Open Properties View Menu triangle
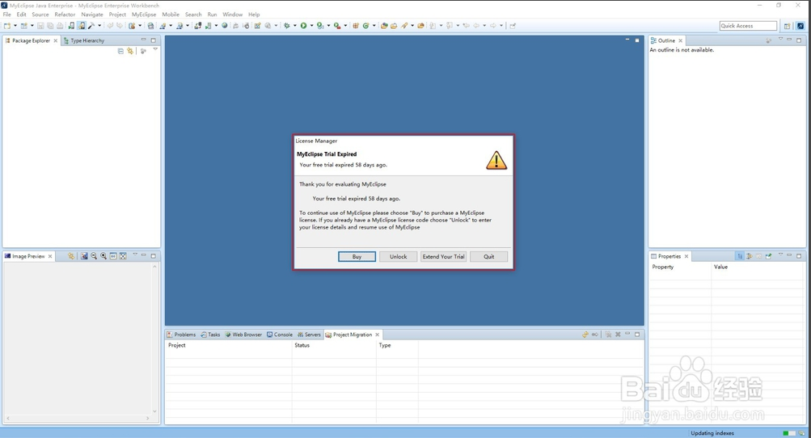Viewport: 811px width, 438px height. point(780,255)
